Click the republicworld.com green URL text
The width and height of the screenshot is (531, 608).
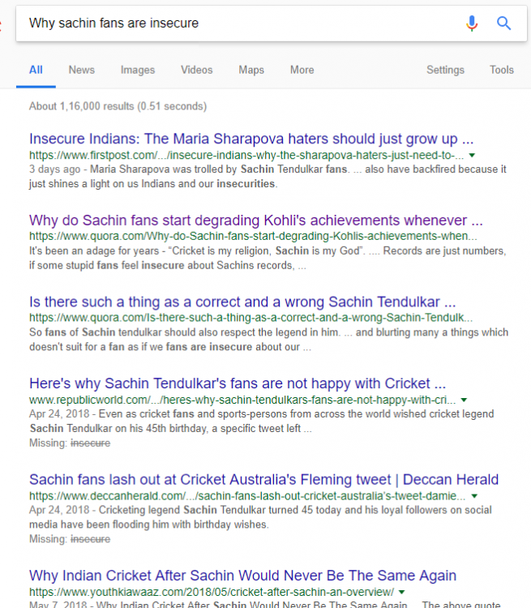[242, 400]
